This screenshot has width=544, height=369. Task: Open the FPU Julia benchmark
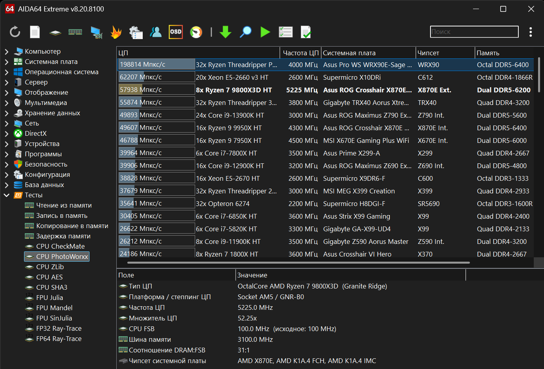click(49, 298)
